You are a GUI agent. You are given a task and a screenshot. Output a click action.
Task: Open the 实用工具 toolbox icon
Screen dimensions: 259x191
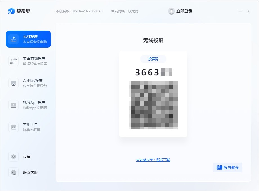(x=14, y=126)
